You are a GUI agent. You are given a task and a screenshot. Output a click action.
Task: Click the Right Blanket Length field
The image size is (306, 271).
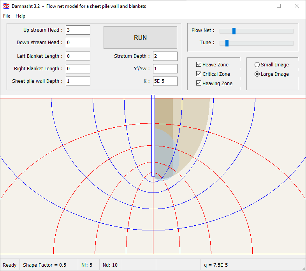click(78, 69)
